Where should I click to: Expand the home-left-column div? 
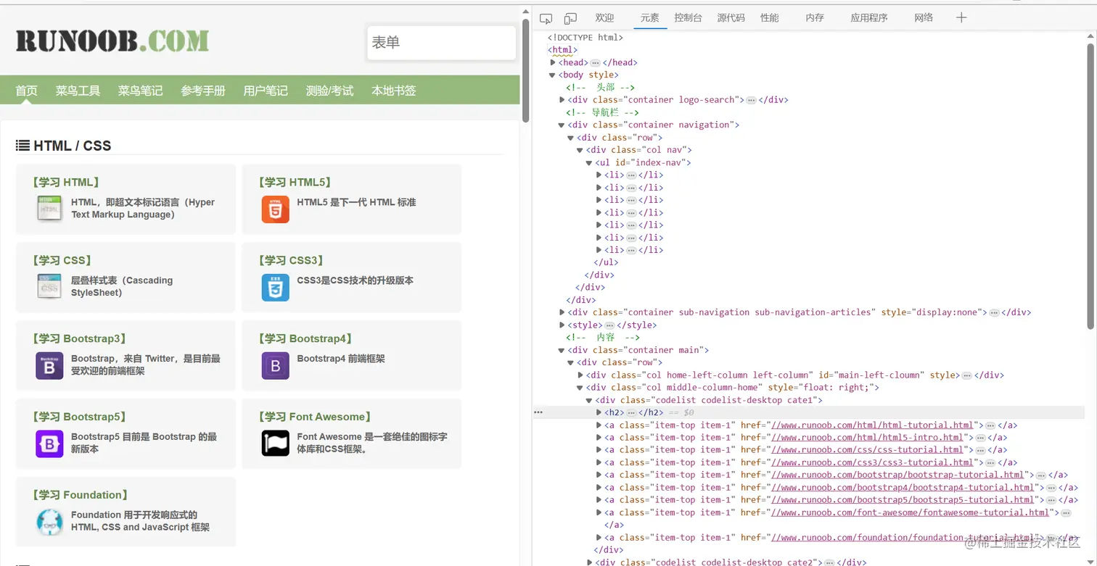[x=580, y=375]
